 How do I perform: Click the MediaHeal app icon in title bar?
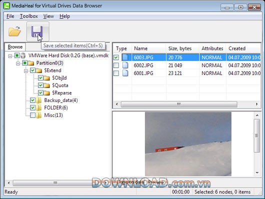pos(6,5)
